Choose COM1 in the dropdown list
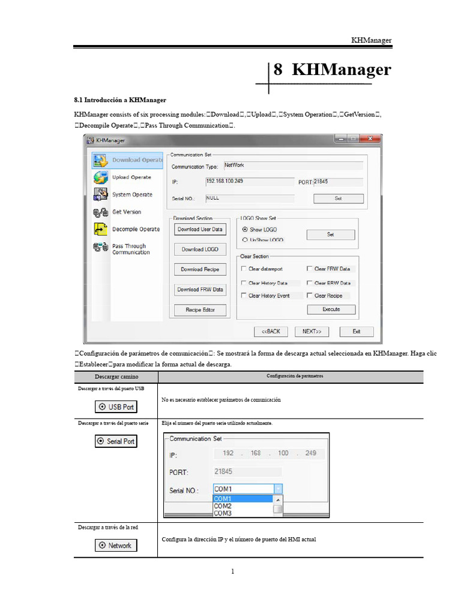 tap(243, 499)
